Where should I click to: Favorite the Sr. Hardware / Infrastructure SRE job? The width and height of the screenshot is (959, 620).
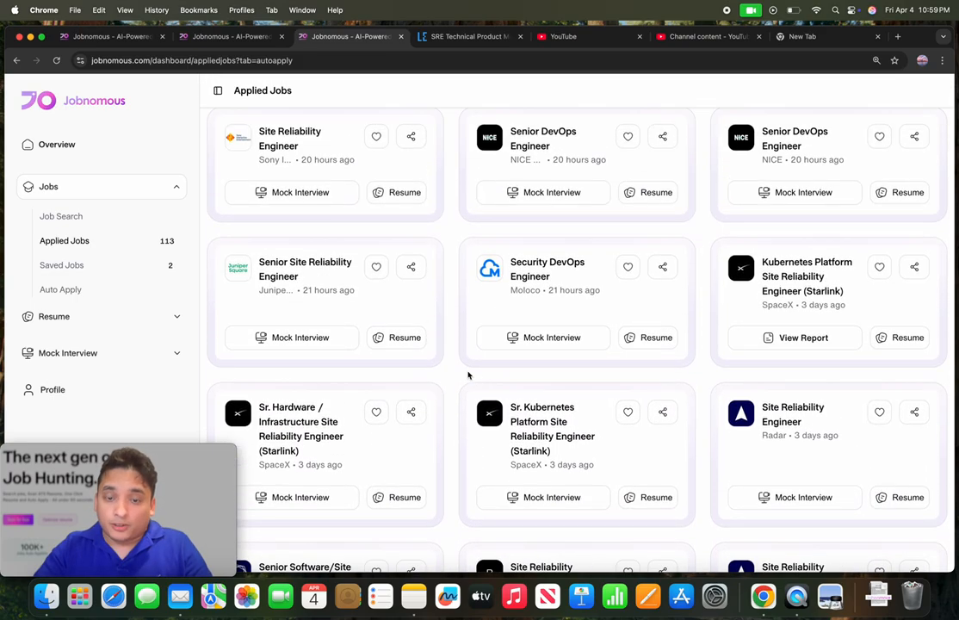(x=376, y=412)
